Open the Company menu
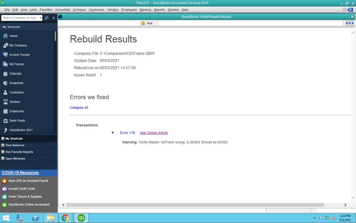This screenshot has height=223, width=356. tap(80, 10)
